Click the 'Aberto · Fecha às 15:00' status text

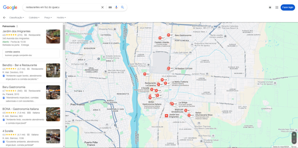14,42
